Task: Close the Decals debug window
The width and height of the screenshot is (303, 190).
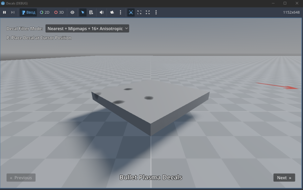Action: 297,3
